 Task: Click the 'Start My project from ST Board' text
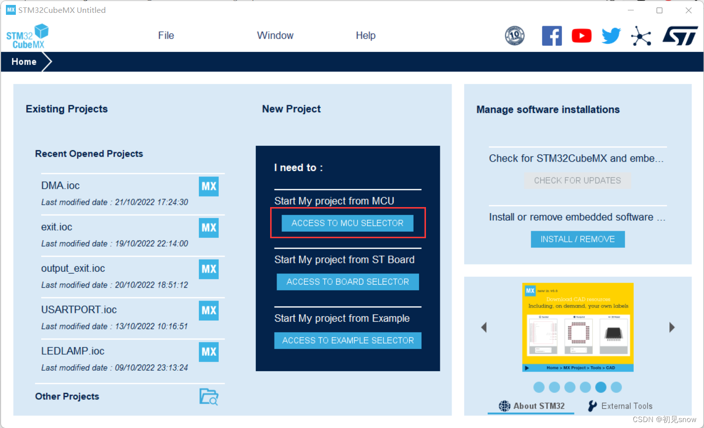(344, 259)
